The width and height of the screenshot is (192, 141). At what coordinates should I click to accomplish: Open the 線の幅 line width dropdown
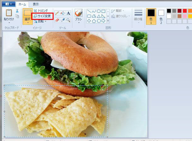pos(138,16)
